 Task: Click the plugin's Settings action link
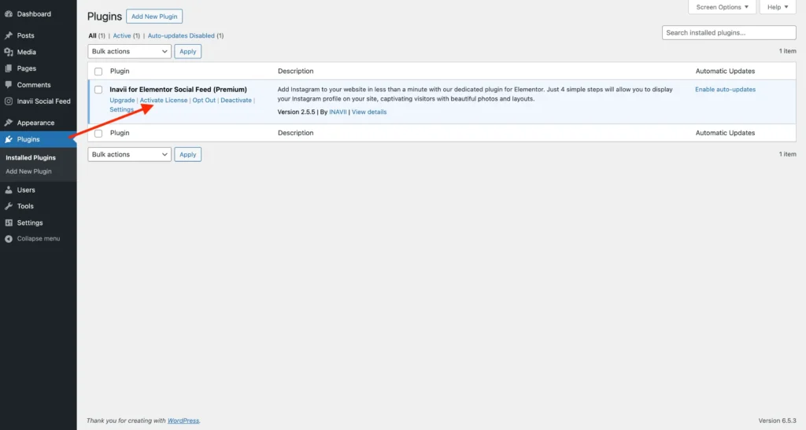point(121,109)
